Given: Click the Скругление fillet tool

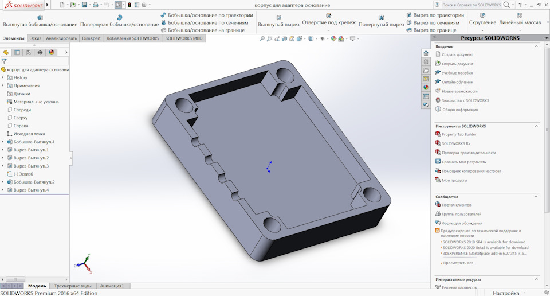Looking at the screenshot, I should (482, 20).
